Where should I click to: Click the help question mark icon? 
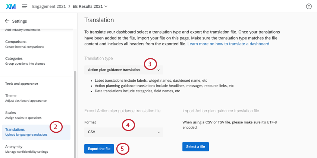coord(308,6)
